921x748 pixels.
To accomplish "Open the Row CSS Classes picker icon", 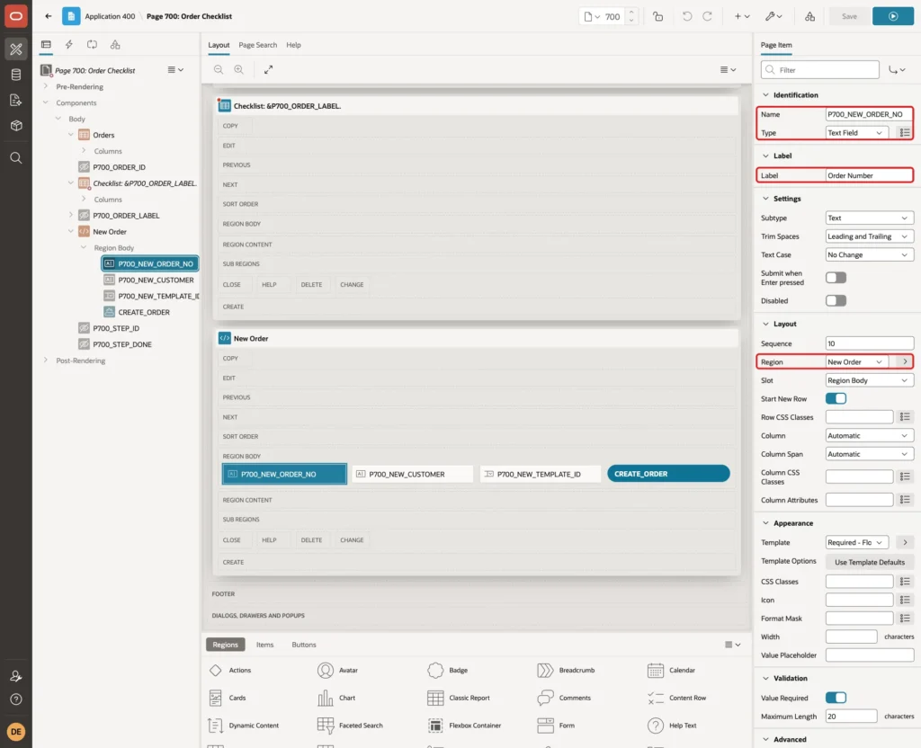I will [905, 417].
